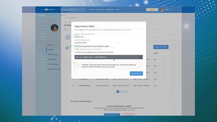Click the New Access Token button
Image resolution: width=217 pixels, height=122 pixels.
click(x=161, y=47)
